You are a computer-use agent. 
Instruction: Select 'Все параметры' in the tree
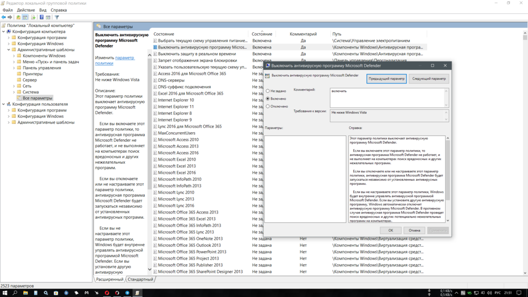[x=37, y=98]
